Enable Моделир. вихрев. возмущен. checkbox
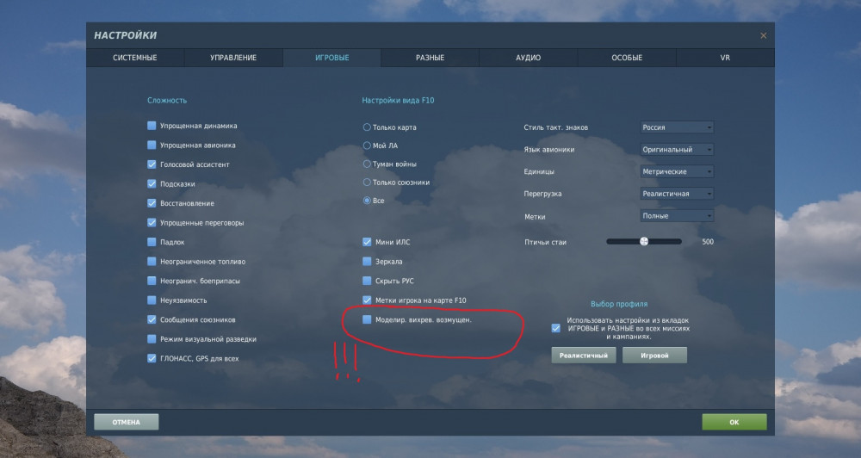 click(x=367, y=319)
